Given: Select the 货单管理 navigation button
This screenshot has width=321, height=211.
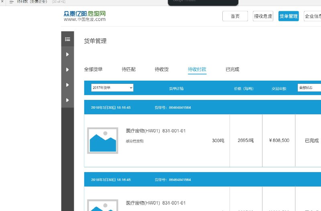Looking at the screenshot, I should coord(288,16).
